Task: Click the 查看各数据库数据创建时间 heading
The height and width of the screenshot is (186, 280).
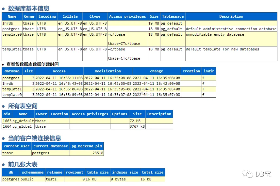Action: pos(32,64)
